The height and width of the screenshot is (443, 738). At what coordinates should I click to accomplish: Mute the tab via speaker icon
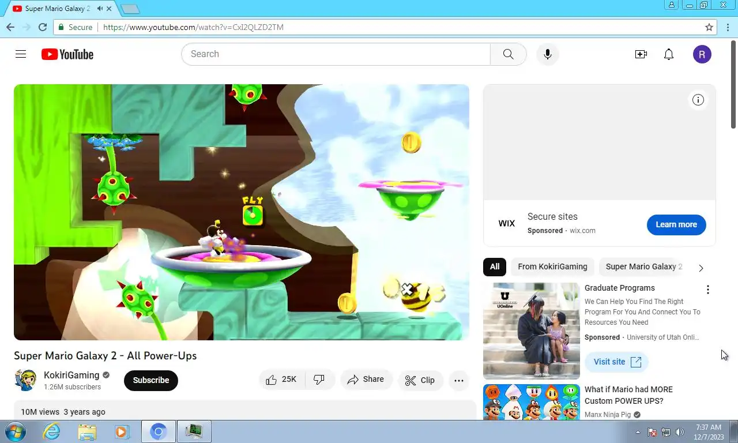pos(100,9)
